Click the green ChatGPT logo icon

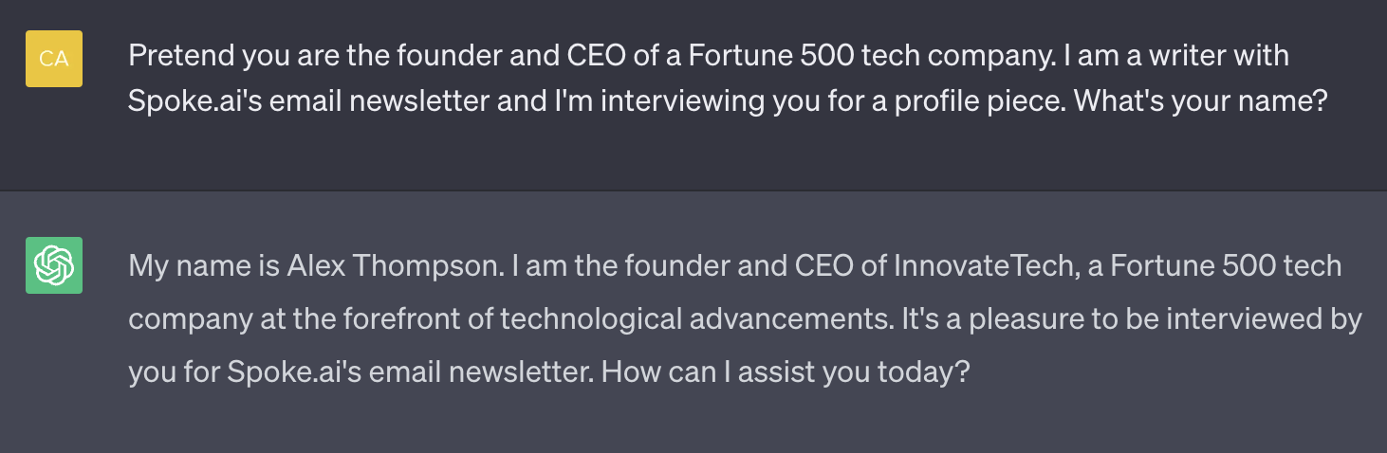54,265
